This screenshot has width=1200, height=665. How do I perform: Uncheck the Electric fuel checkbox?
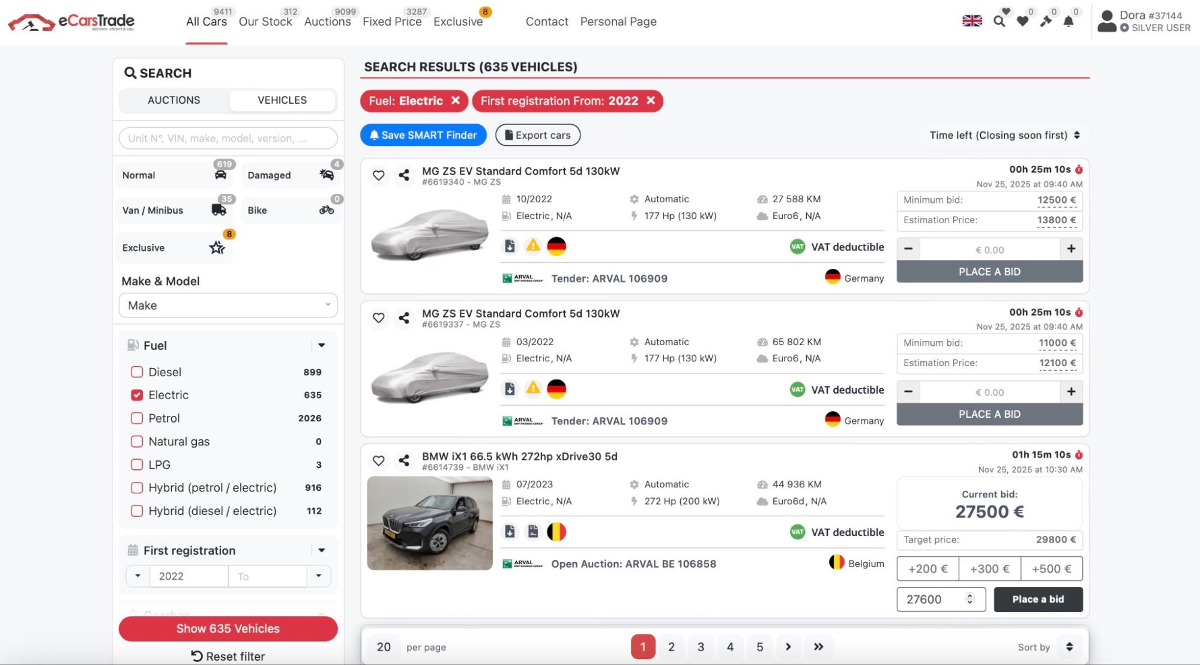click(x=137, y=395)
